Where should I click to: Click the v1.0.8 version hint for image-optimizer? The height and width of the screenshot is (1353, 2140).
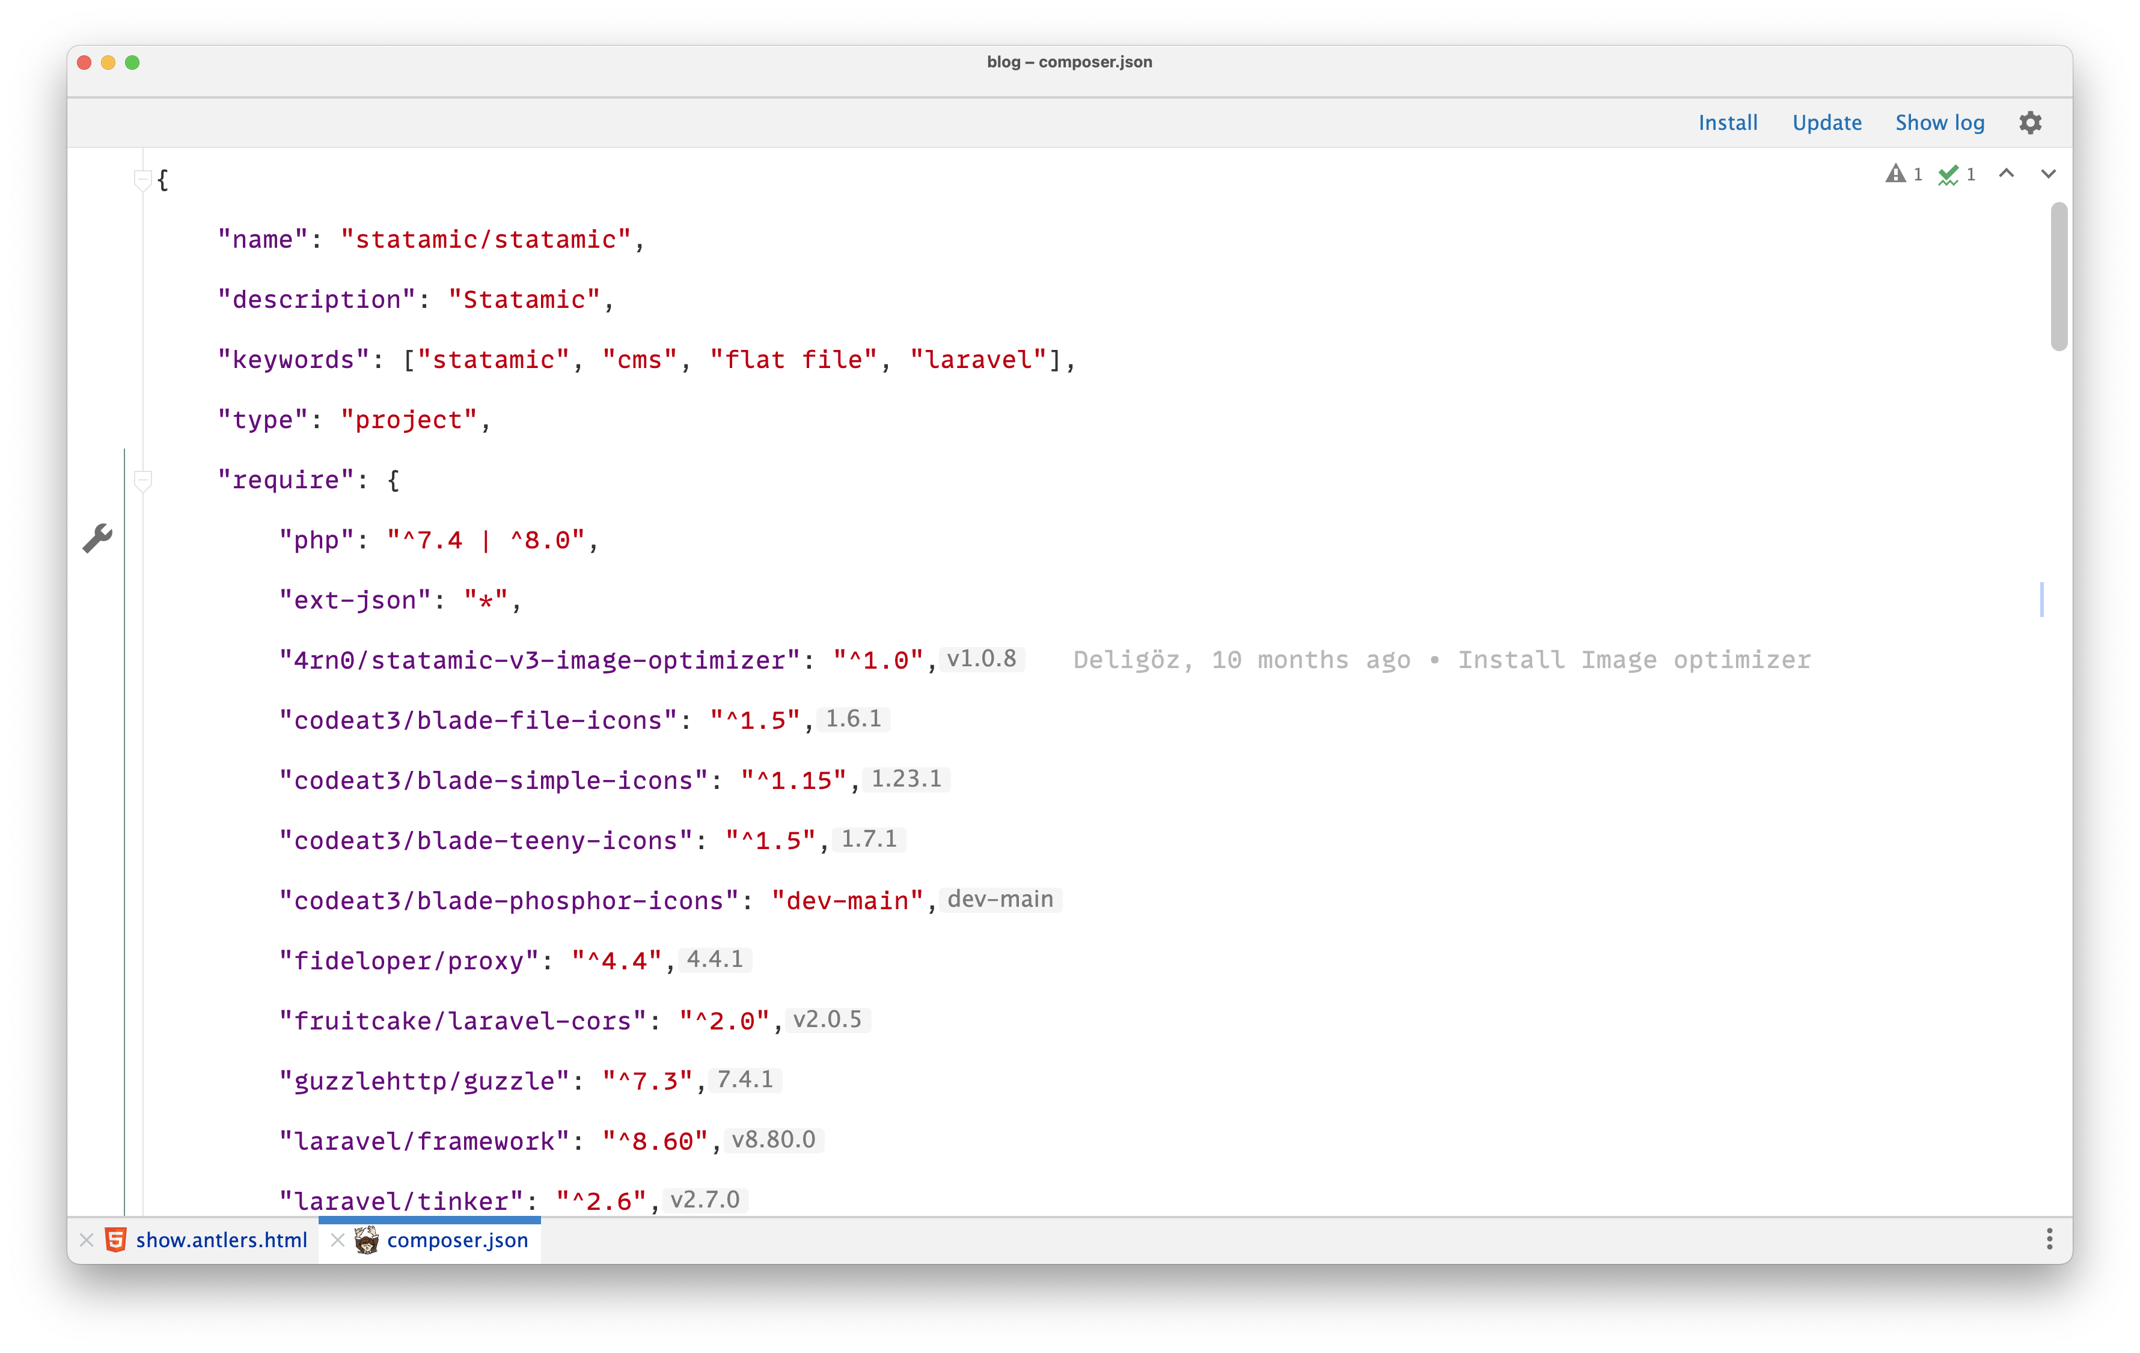click(x=981, y=658)
